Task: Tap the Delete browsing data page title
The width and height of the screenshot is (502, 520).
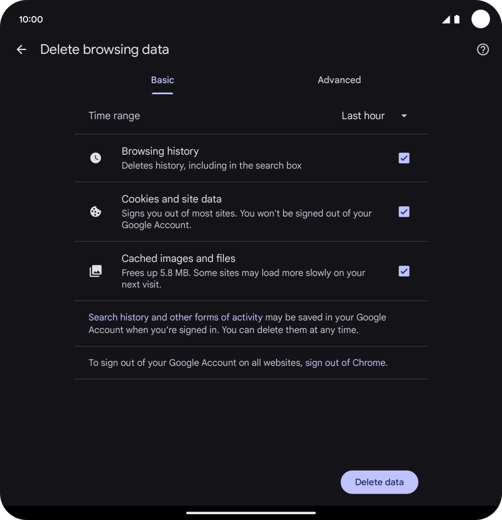Action: (105, 49)
